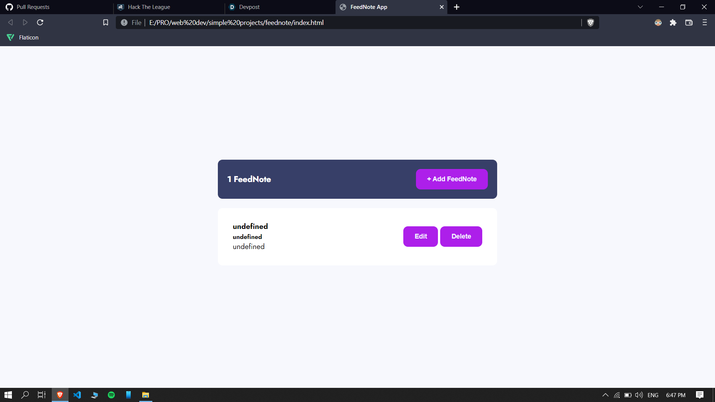Switch to the Pull Requests tab
Screen dimensions: 715x402
33,7
